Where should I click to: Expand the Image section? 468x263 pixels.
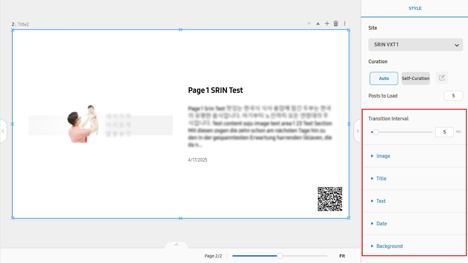tap(383, 156)
